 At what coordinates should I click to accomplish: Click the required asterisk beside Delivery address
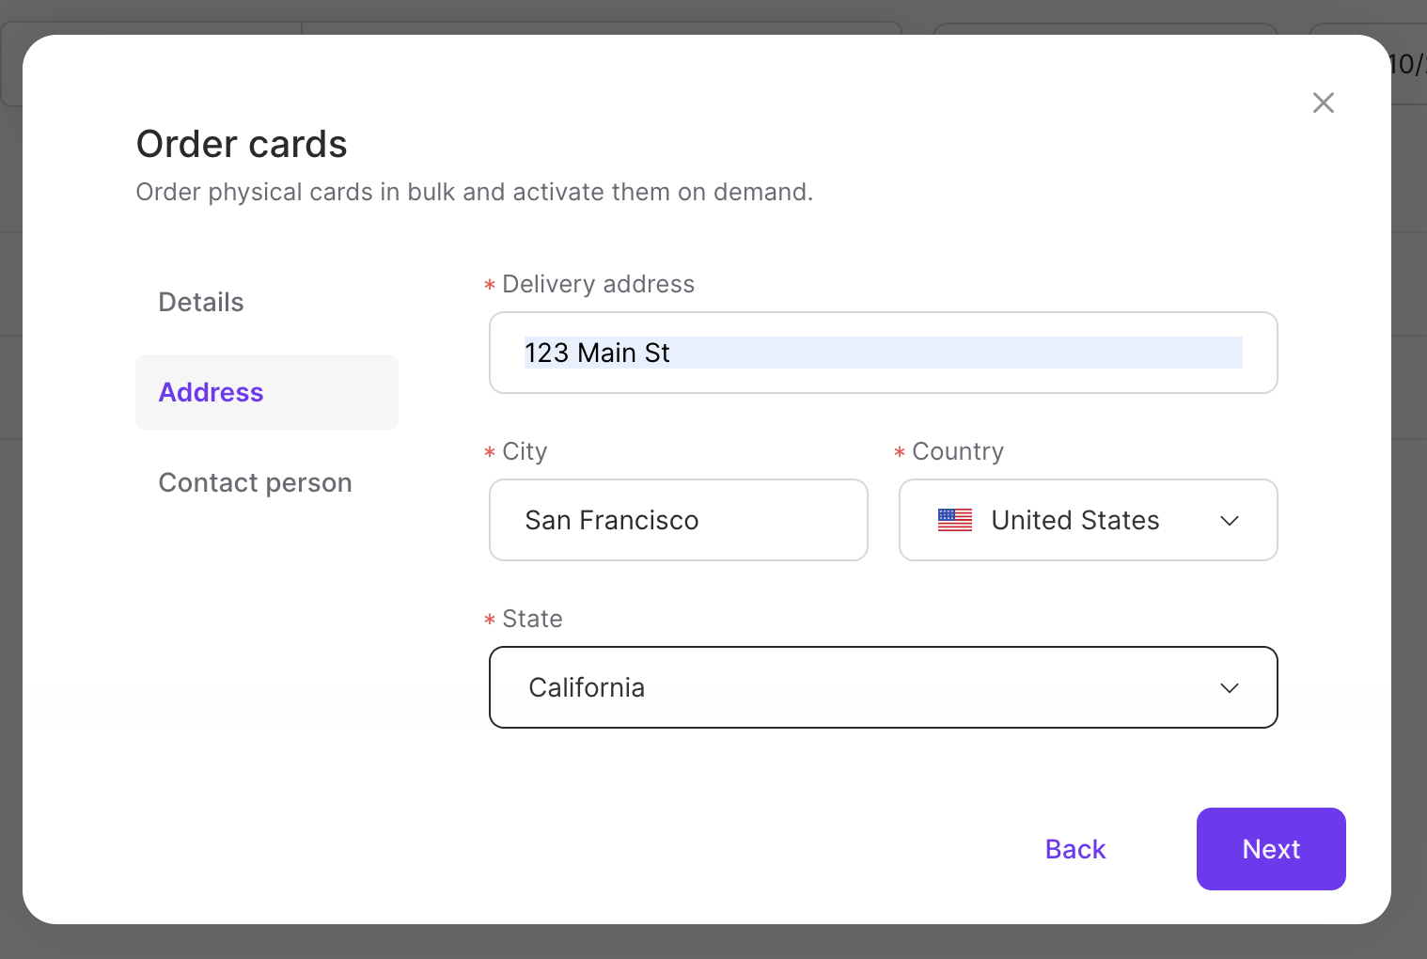click(489, 285)
